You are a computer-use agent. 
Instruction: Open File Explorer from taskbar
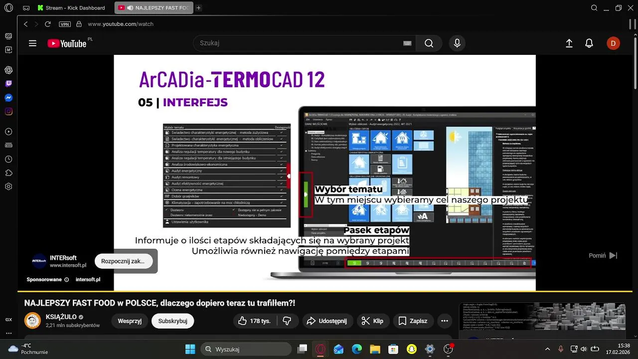375,349
